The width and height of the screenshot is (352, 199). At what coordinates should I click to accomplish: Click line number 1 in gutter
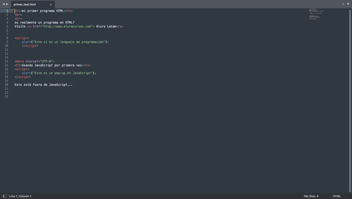(7, 11)
